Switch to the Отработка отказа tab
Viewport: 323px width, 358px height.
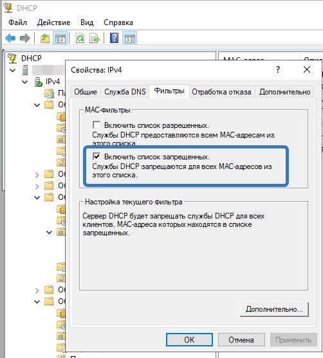(221, 92)
